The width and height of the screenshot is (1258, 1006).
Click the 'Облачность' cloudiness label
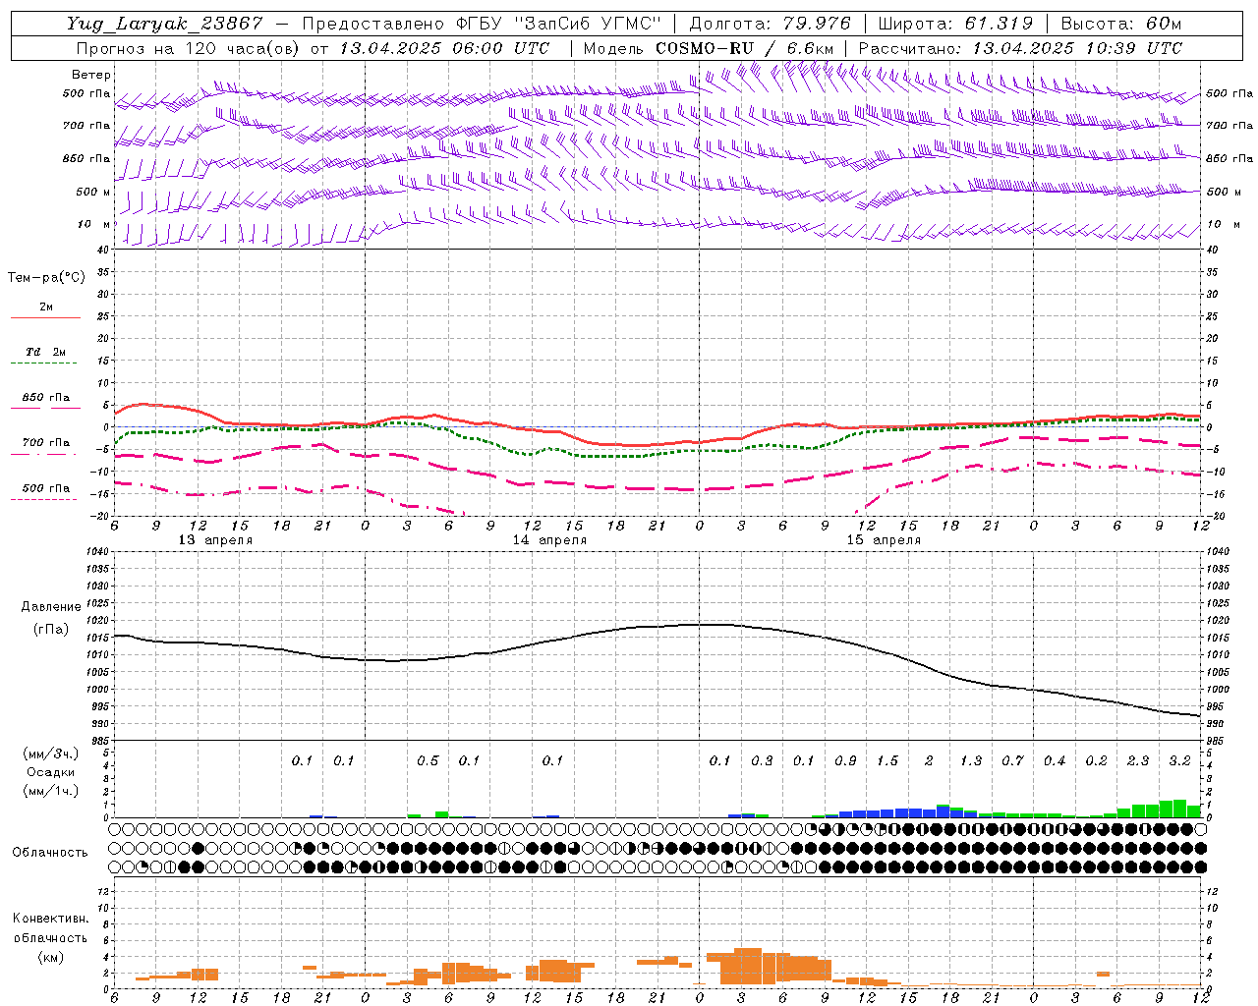coord(50,853)
